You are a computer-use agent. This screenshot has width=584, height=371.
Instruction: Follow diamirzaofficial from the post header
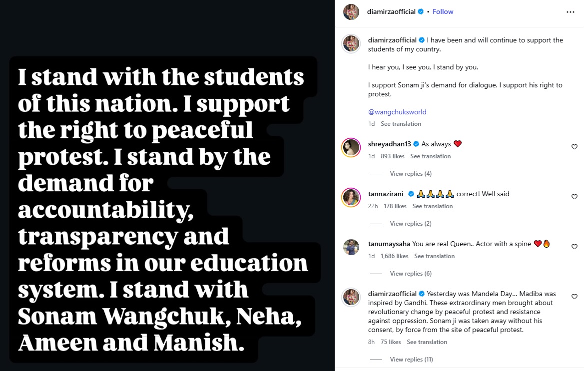tap(443, 12)
